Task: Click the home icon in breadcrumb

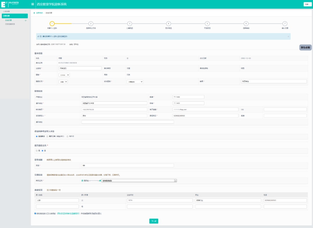Action: pyautogui.click(x=34, y=13)
